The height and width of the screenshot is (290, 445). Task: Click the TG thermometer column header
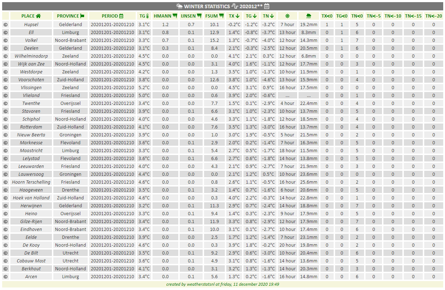pos(144,16)
